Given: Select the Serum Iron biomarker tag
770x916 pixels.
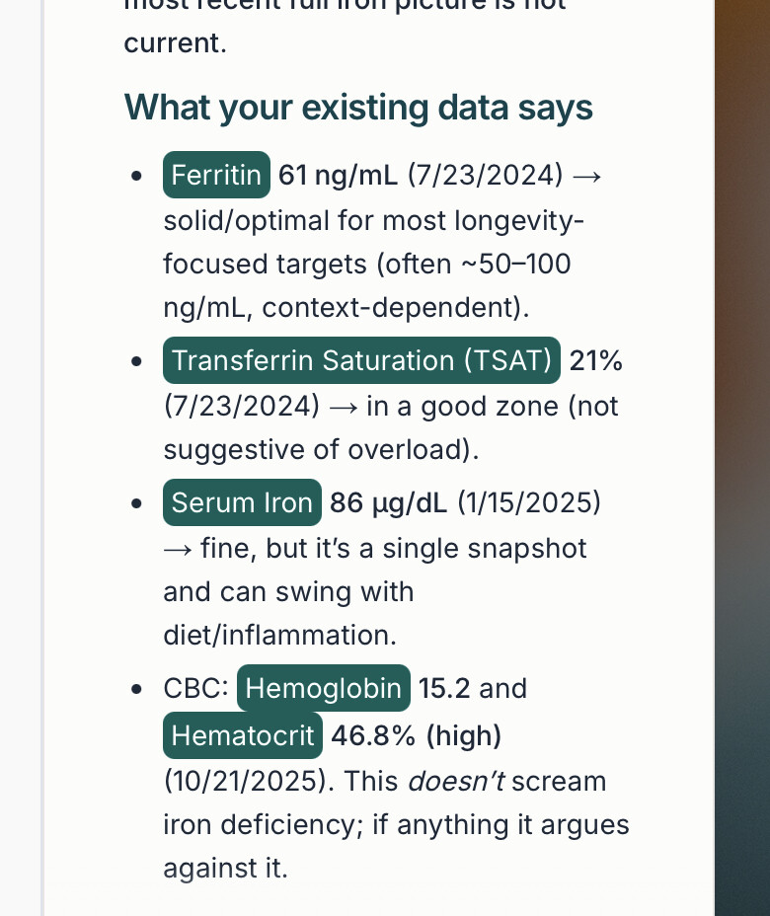Looking at the screenshot, I should [242, 502].
